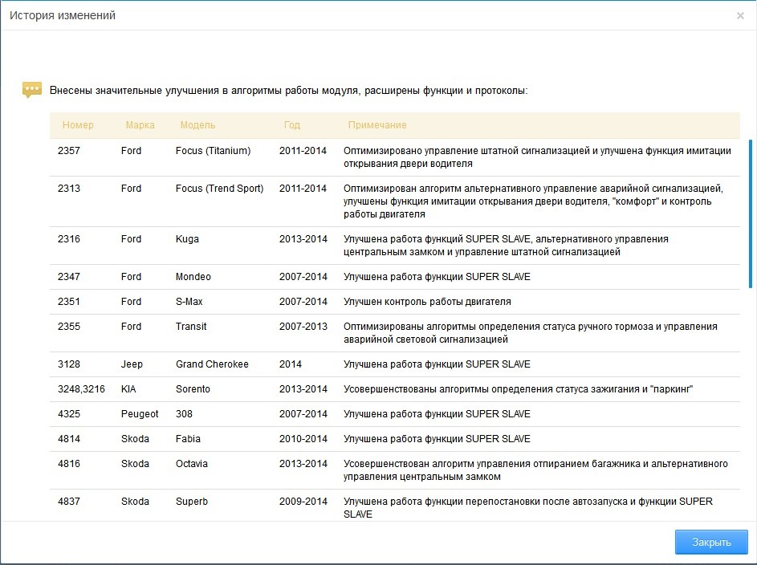Screen dimensions: 757x565
Task: Click the blue vertical scrollbar thumb
Action: coord(751,213)
